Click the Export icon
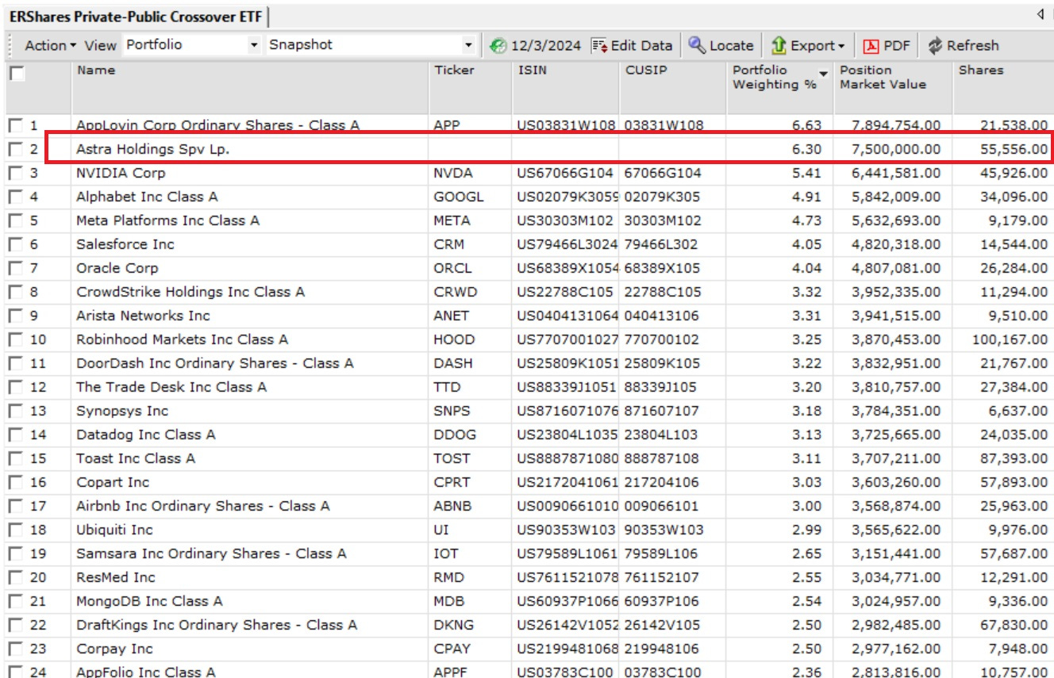1054x678 pixels. (x=779, y=46)
